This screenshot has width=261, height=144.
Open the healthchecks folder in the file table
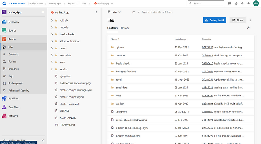pos(123,63)
